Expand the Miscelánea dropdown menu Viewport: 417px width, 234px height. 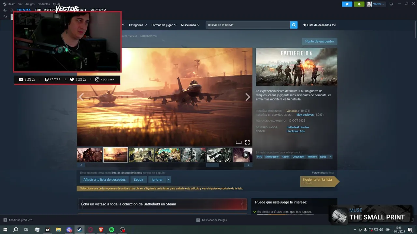click(190, 25)
